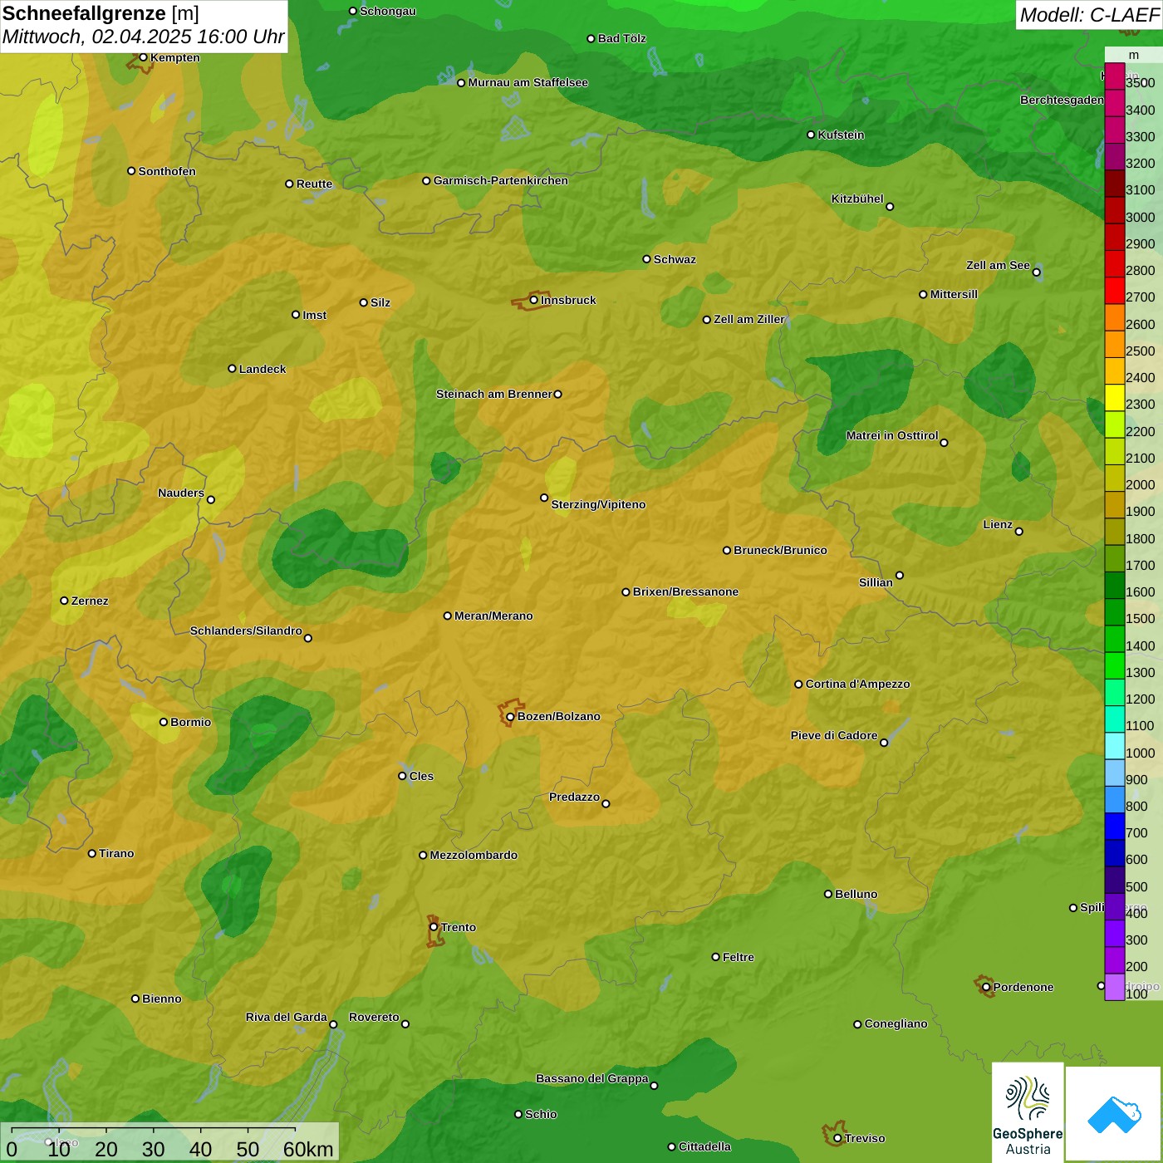Click the Bozen/Bolzano city marker
Screen dimensions: 1163x1163
point(510,717)
